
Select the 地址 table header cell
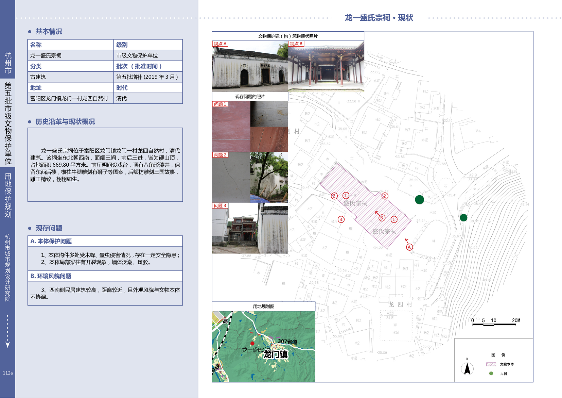tap(71, 88)
